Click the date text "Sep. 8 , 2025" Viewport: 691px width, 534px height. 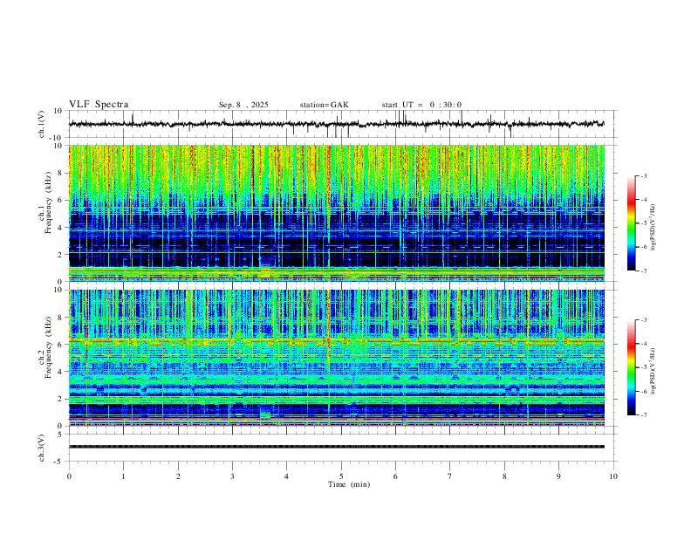pyautogui.click(x=243, y=105)
